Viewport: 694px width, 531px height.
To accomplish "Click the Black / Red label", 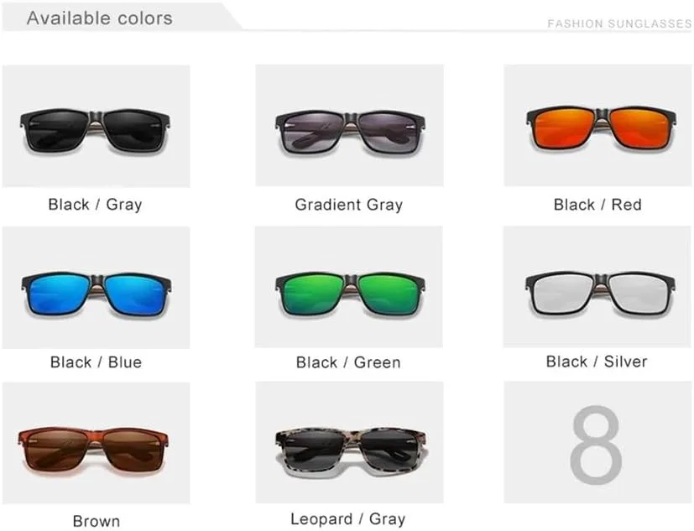I will point(597,205).
